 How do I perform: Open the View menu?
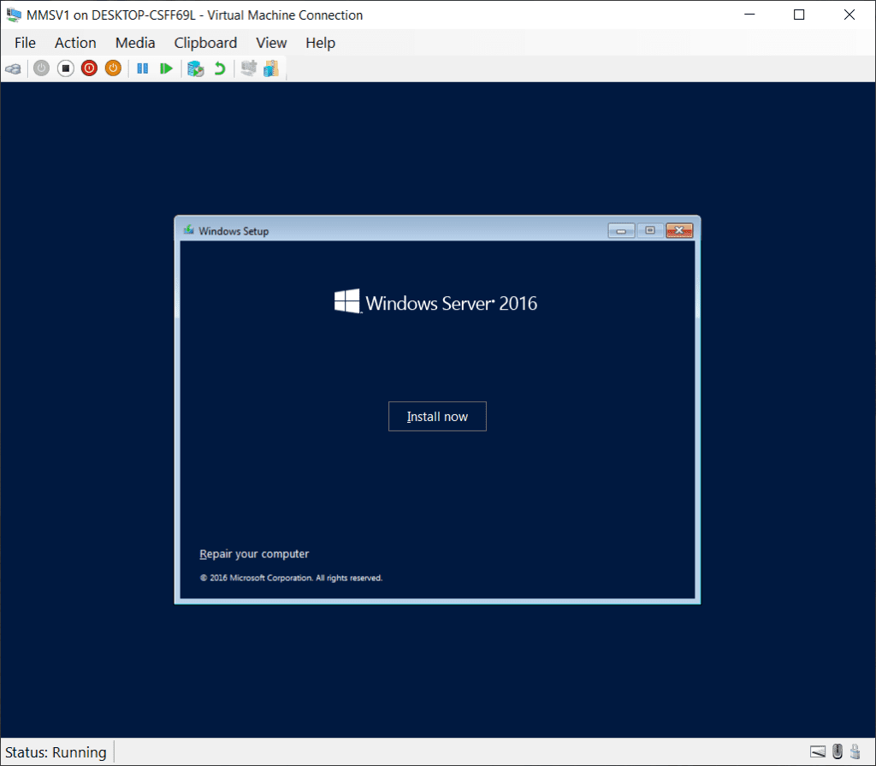pos(271,43)
